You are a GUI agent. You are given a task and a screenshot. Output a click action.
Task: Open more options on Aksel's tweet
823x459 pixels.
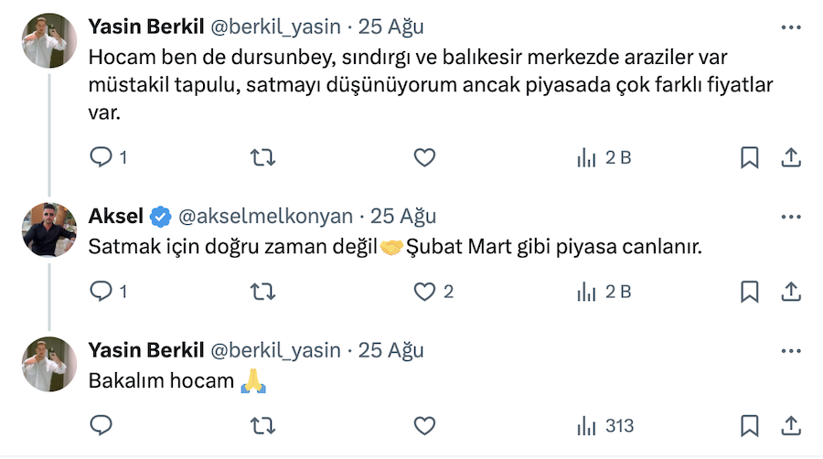(791, 217)
